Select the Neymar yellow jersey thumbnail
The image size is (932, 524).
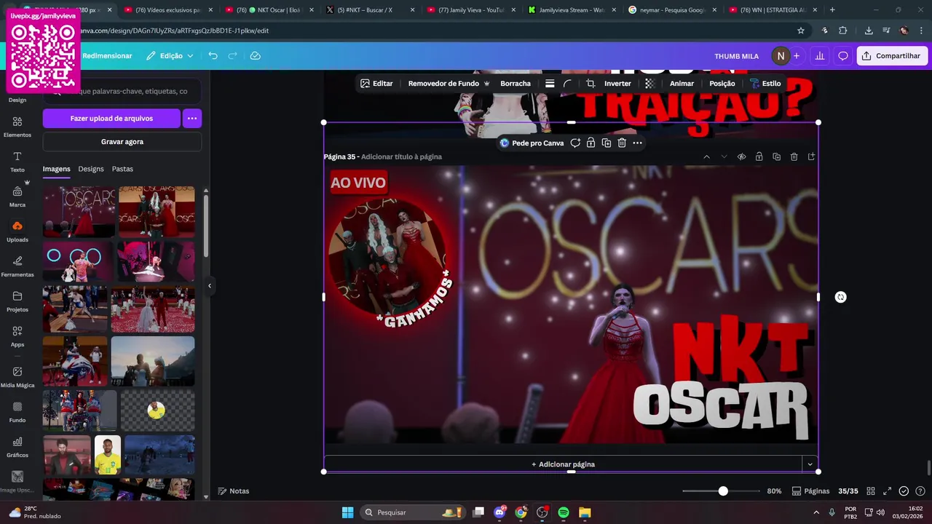click(x=108, y=455)
